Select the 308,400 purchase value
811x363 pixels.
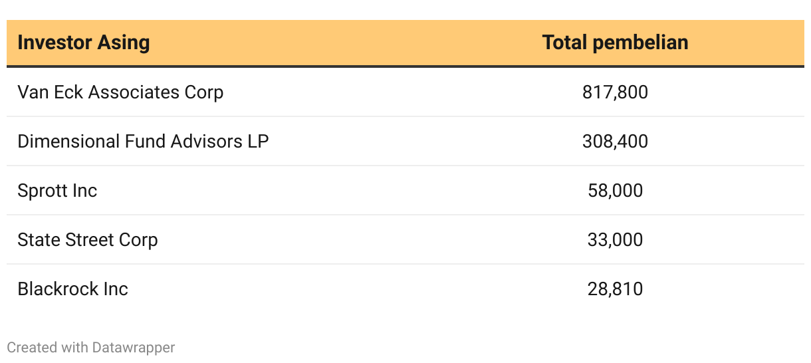coord(615,142)
